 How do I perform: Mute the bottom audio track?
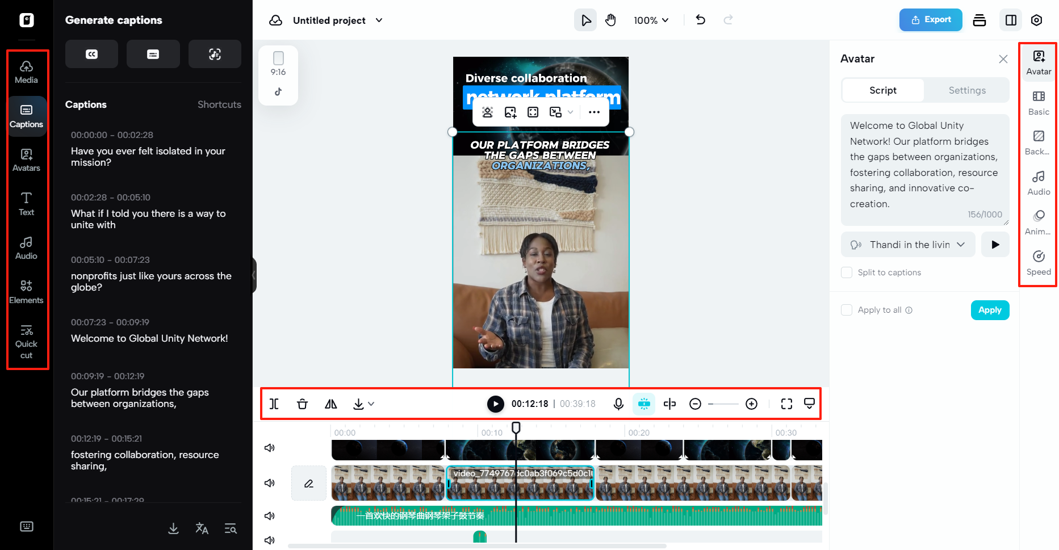point(270,540)
